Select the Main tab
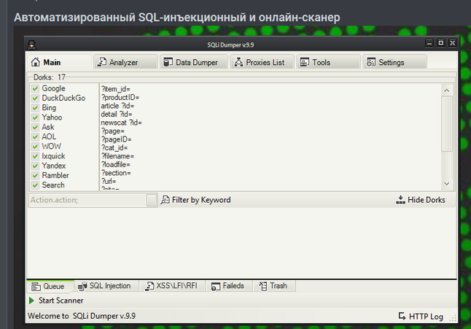This screenshot has height=329, width=471. coord(59,62)
